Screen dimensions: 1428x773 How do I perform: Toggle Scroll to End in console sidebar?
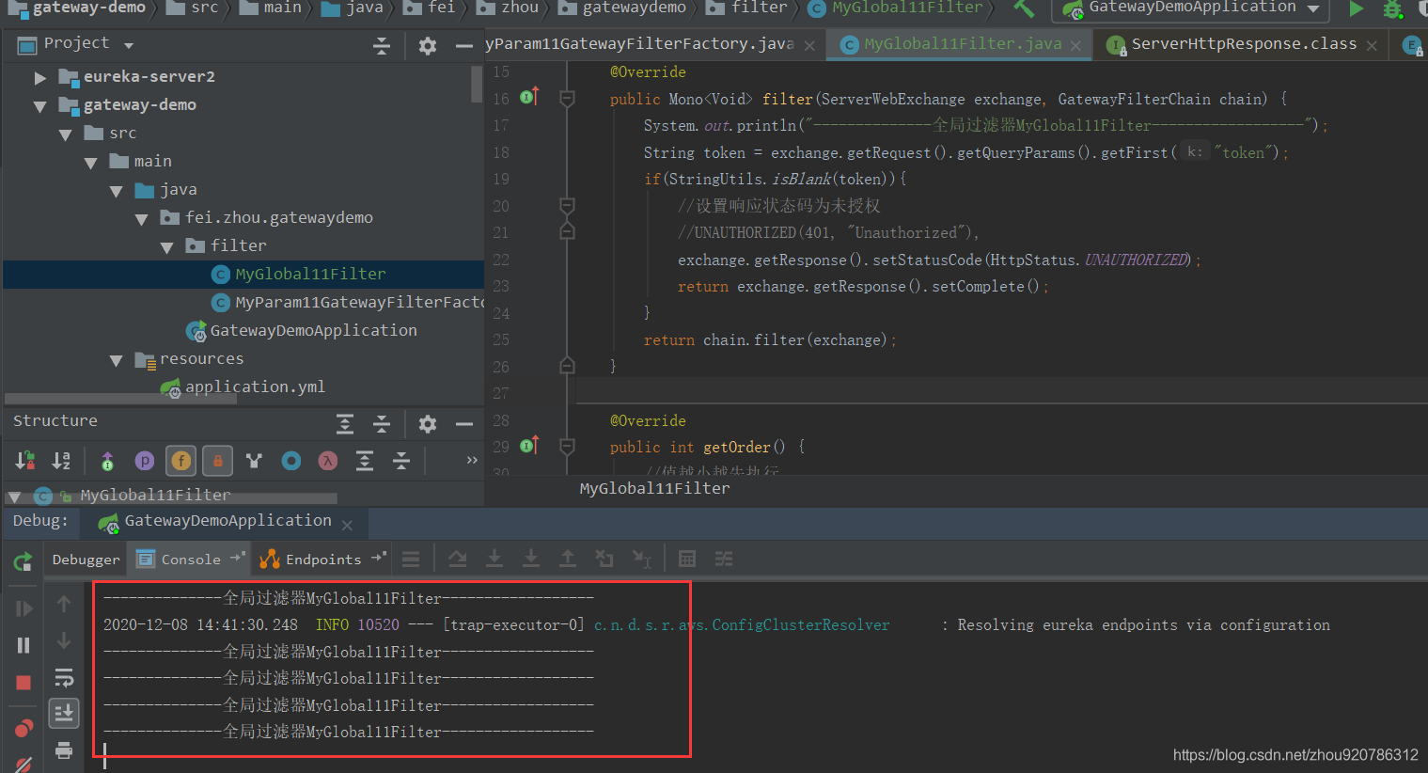[64, 713]
